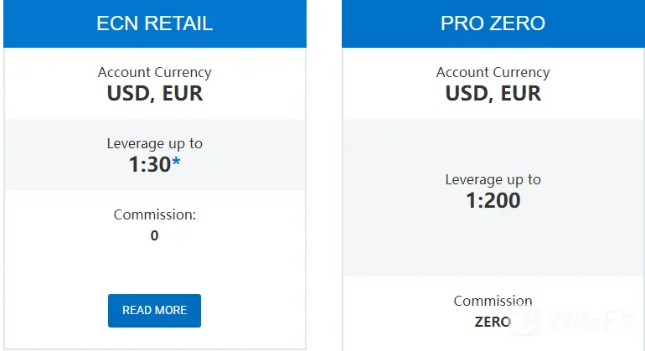Click USD, EUR under ECN RETAIL
Viewport: 645px width, 351px height.
pos(154,93)
